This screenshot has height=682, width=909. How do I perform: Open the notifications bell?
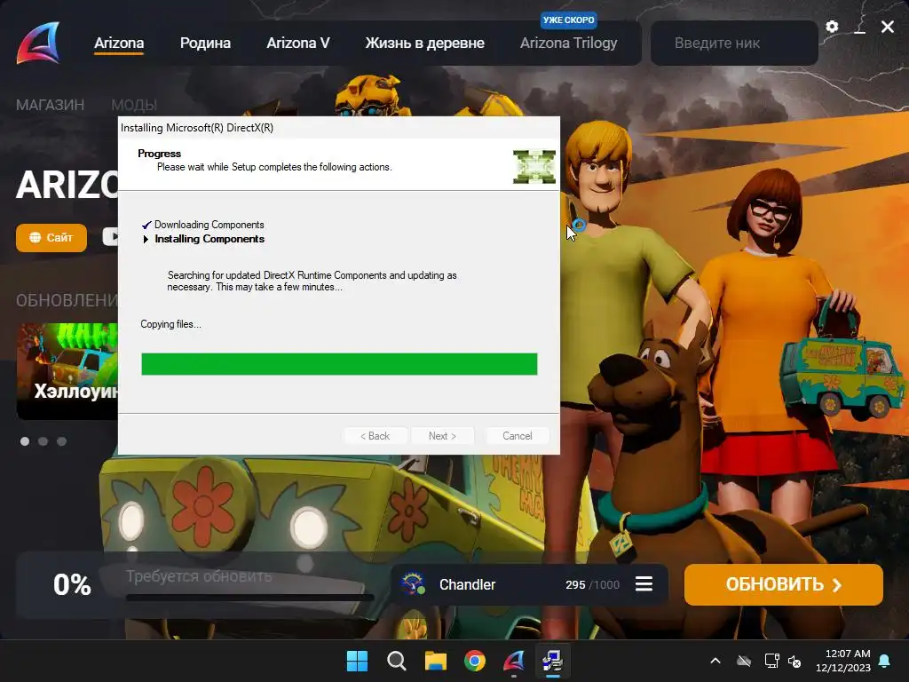(885, 661)
